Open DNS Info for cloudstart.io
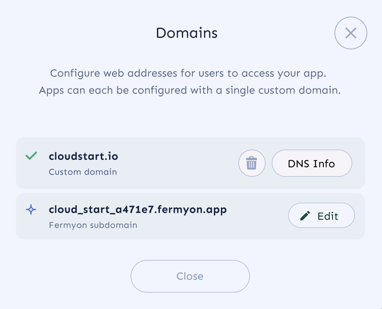382x309 pixels. [311, 163]
